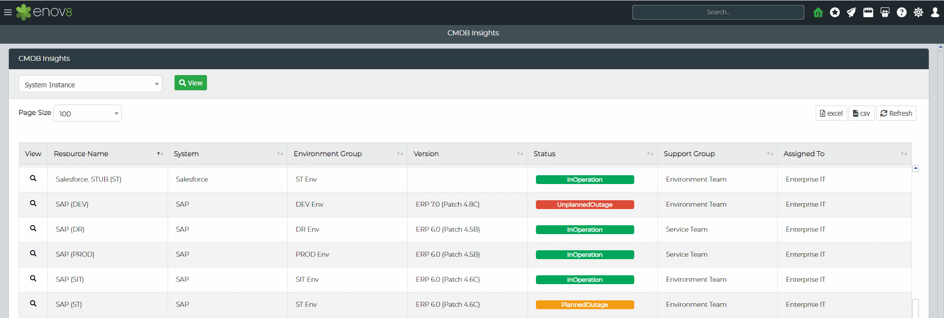The height and width of the screenshot is (318, 944).
Task: Open the slideshare icon in header
Action: pyautogui.click(x=885, y=12)
